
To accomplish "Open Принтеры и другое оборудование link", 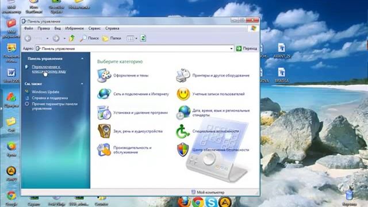I will coord(221,75).
